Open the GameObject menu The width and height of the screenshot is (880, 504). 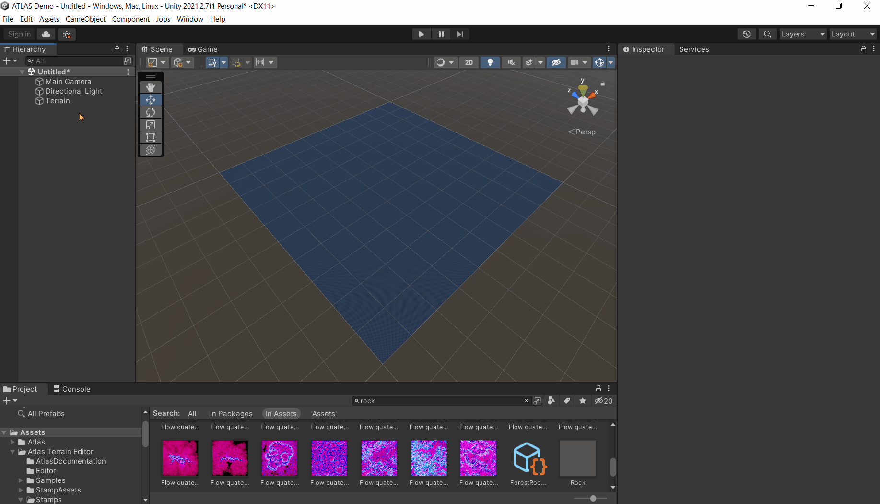click(x=85, y=19)
